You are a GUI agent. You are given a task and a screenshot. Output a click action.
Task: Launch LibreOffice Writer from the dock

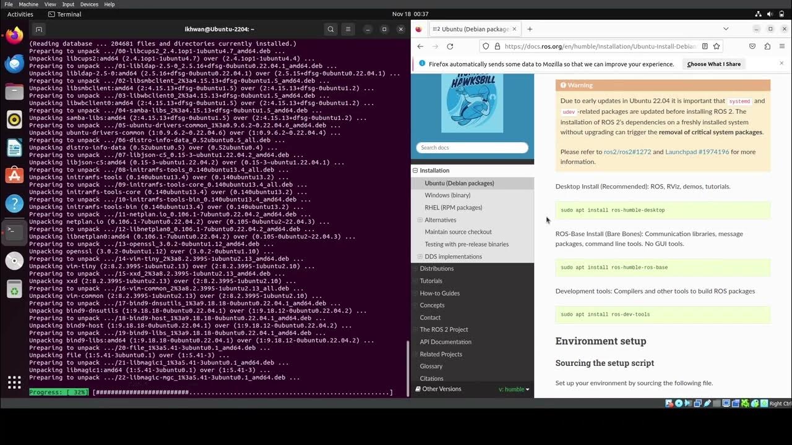tap(14, 148)
